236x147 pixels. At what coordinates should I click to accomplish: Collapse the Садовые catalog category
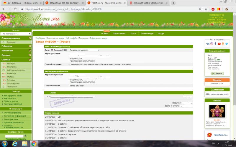pyautogui.click(x=30, y=59)
